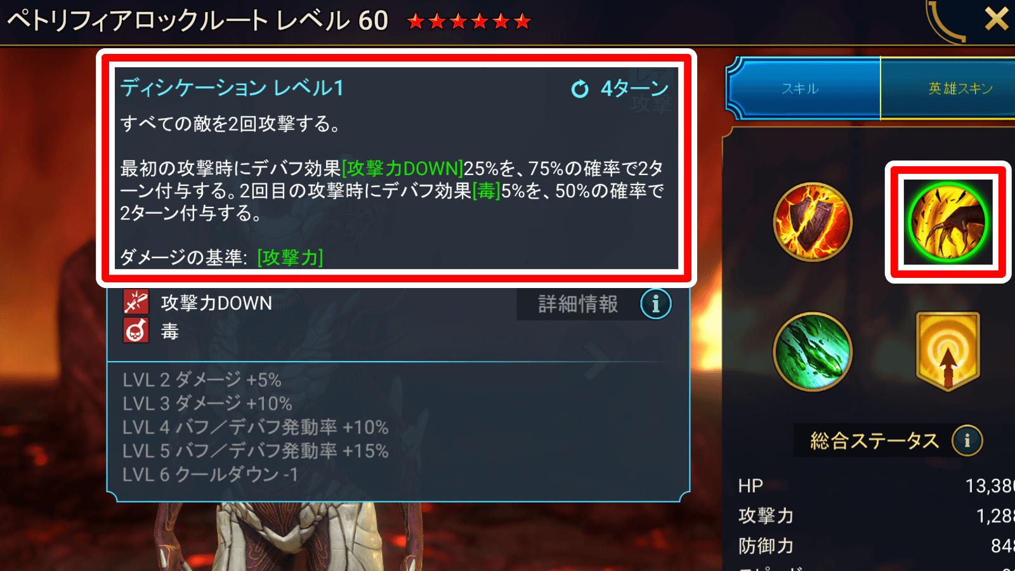Select the highlighted claw skill icon

(948, 222)
